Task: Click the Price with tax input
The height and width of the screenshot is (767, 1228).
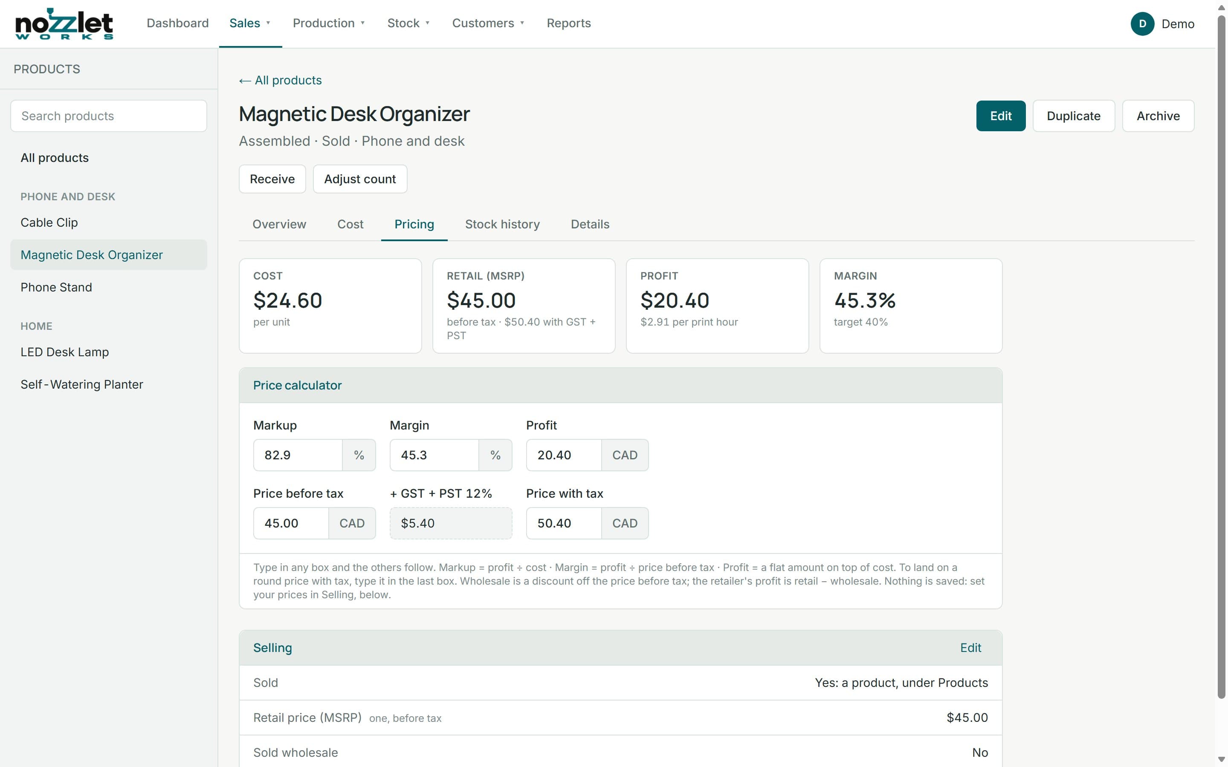Action: point(564,523)
